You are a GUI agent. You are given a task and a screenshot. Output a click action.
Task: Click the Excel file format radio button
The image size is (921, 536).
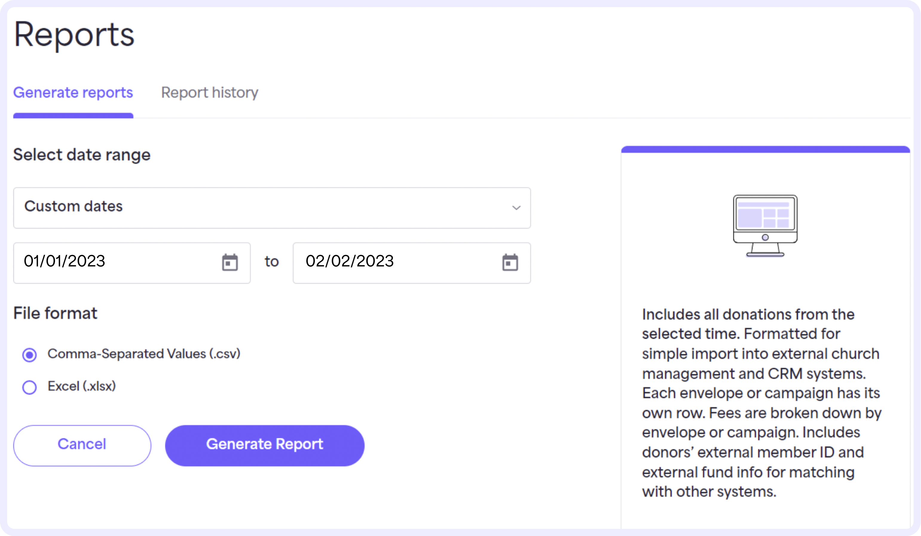point(29,386)
